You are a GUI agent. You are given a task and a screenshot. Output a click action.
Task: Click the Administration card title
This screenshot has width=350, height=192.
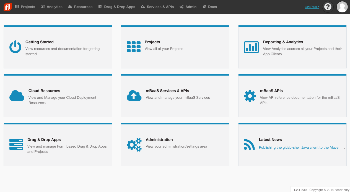(x=159, y=140)
